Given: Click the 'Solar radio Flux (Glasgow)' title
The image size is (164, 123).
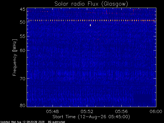Looking at the screenshot, I should click(x=91, y=4).
